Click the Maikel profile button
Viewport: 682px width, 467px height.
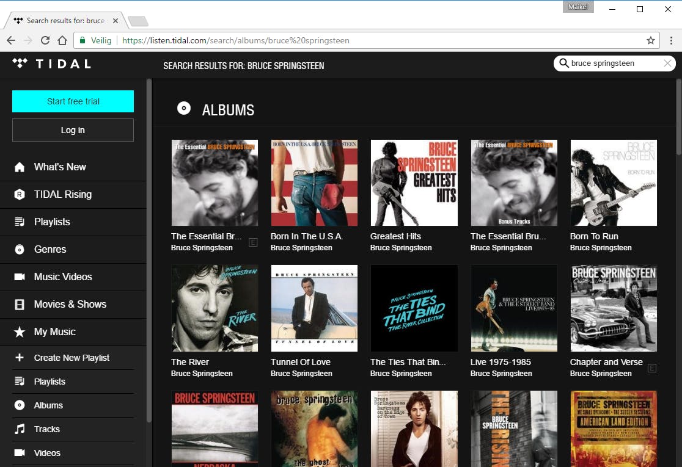click(x=578, y=7)
